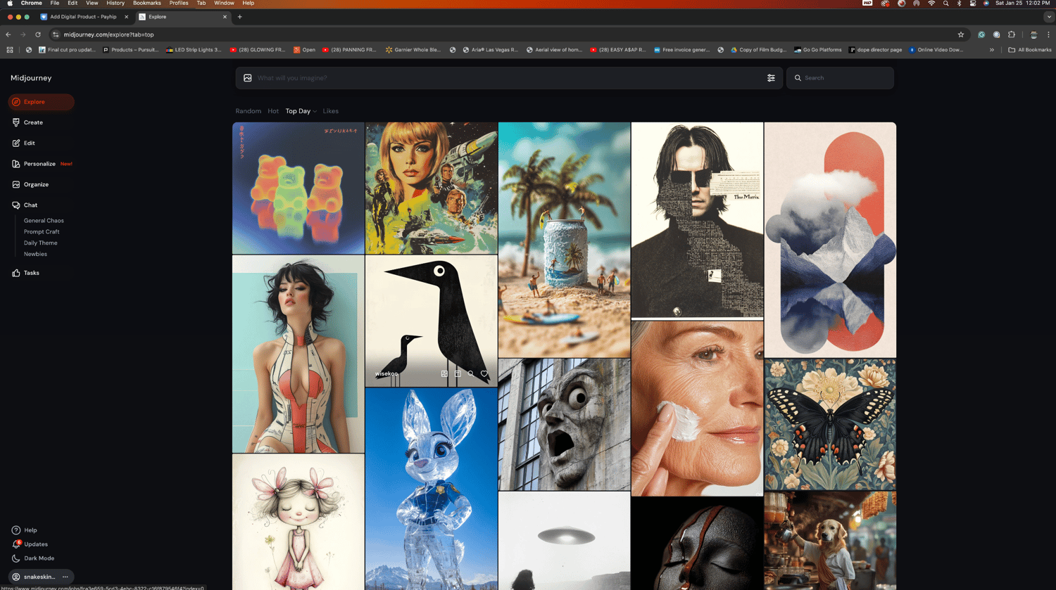
Task: Reload the current page
Action: tap(38, 34)
